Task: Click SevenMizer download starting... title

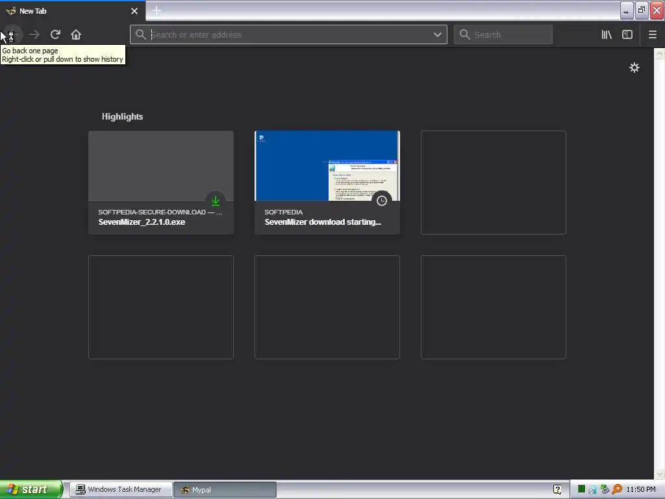Action: [323, 222]
